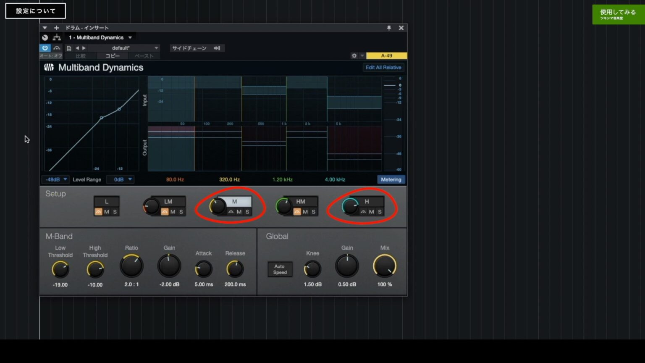Click the Edit All Relative button
645x363 pixels.
(383, 67)
